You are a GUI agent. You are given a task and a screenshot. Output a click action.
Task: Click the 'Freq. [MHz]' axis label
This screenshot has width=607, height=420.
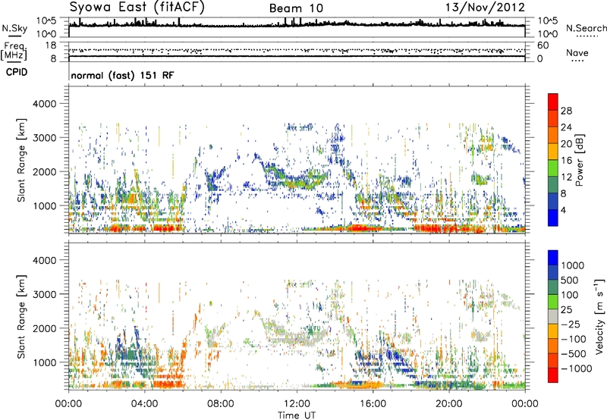click(x=14, y=51)
